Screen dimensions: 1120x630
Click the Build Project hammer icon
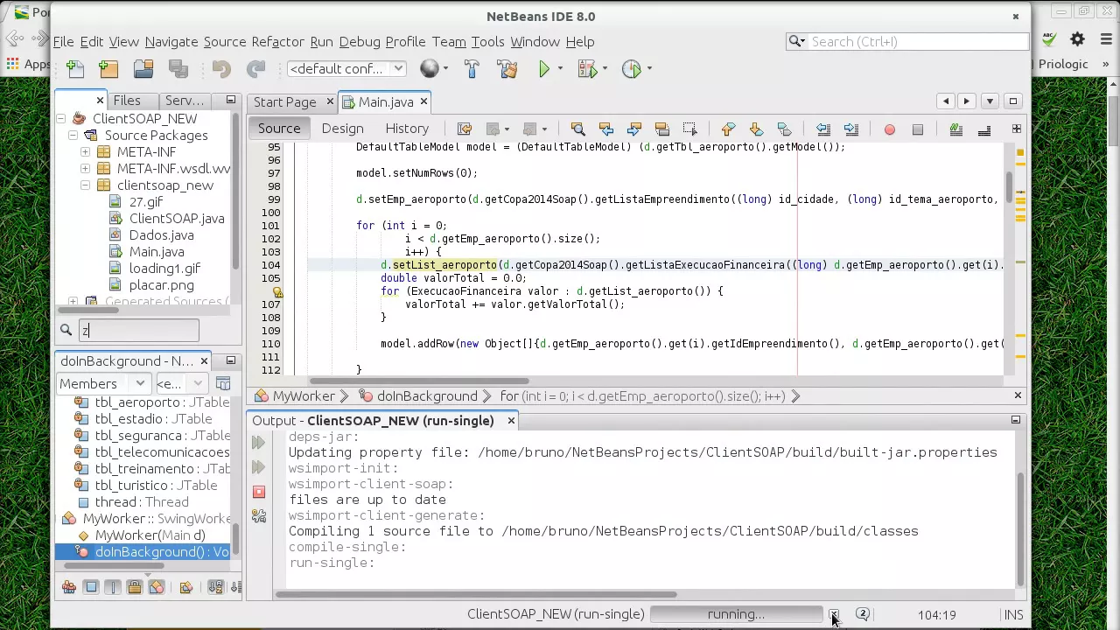tap(472, 68)
